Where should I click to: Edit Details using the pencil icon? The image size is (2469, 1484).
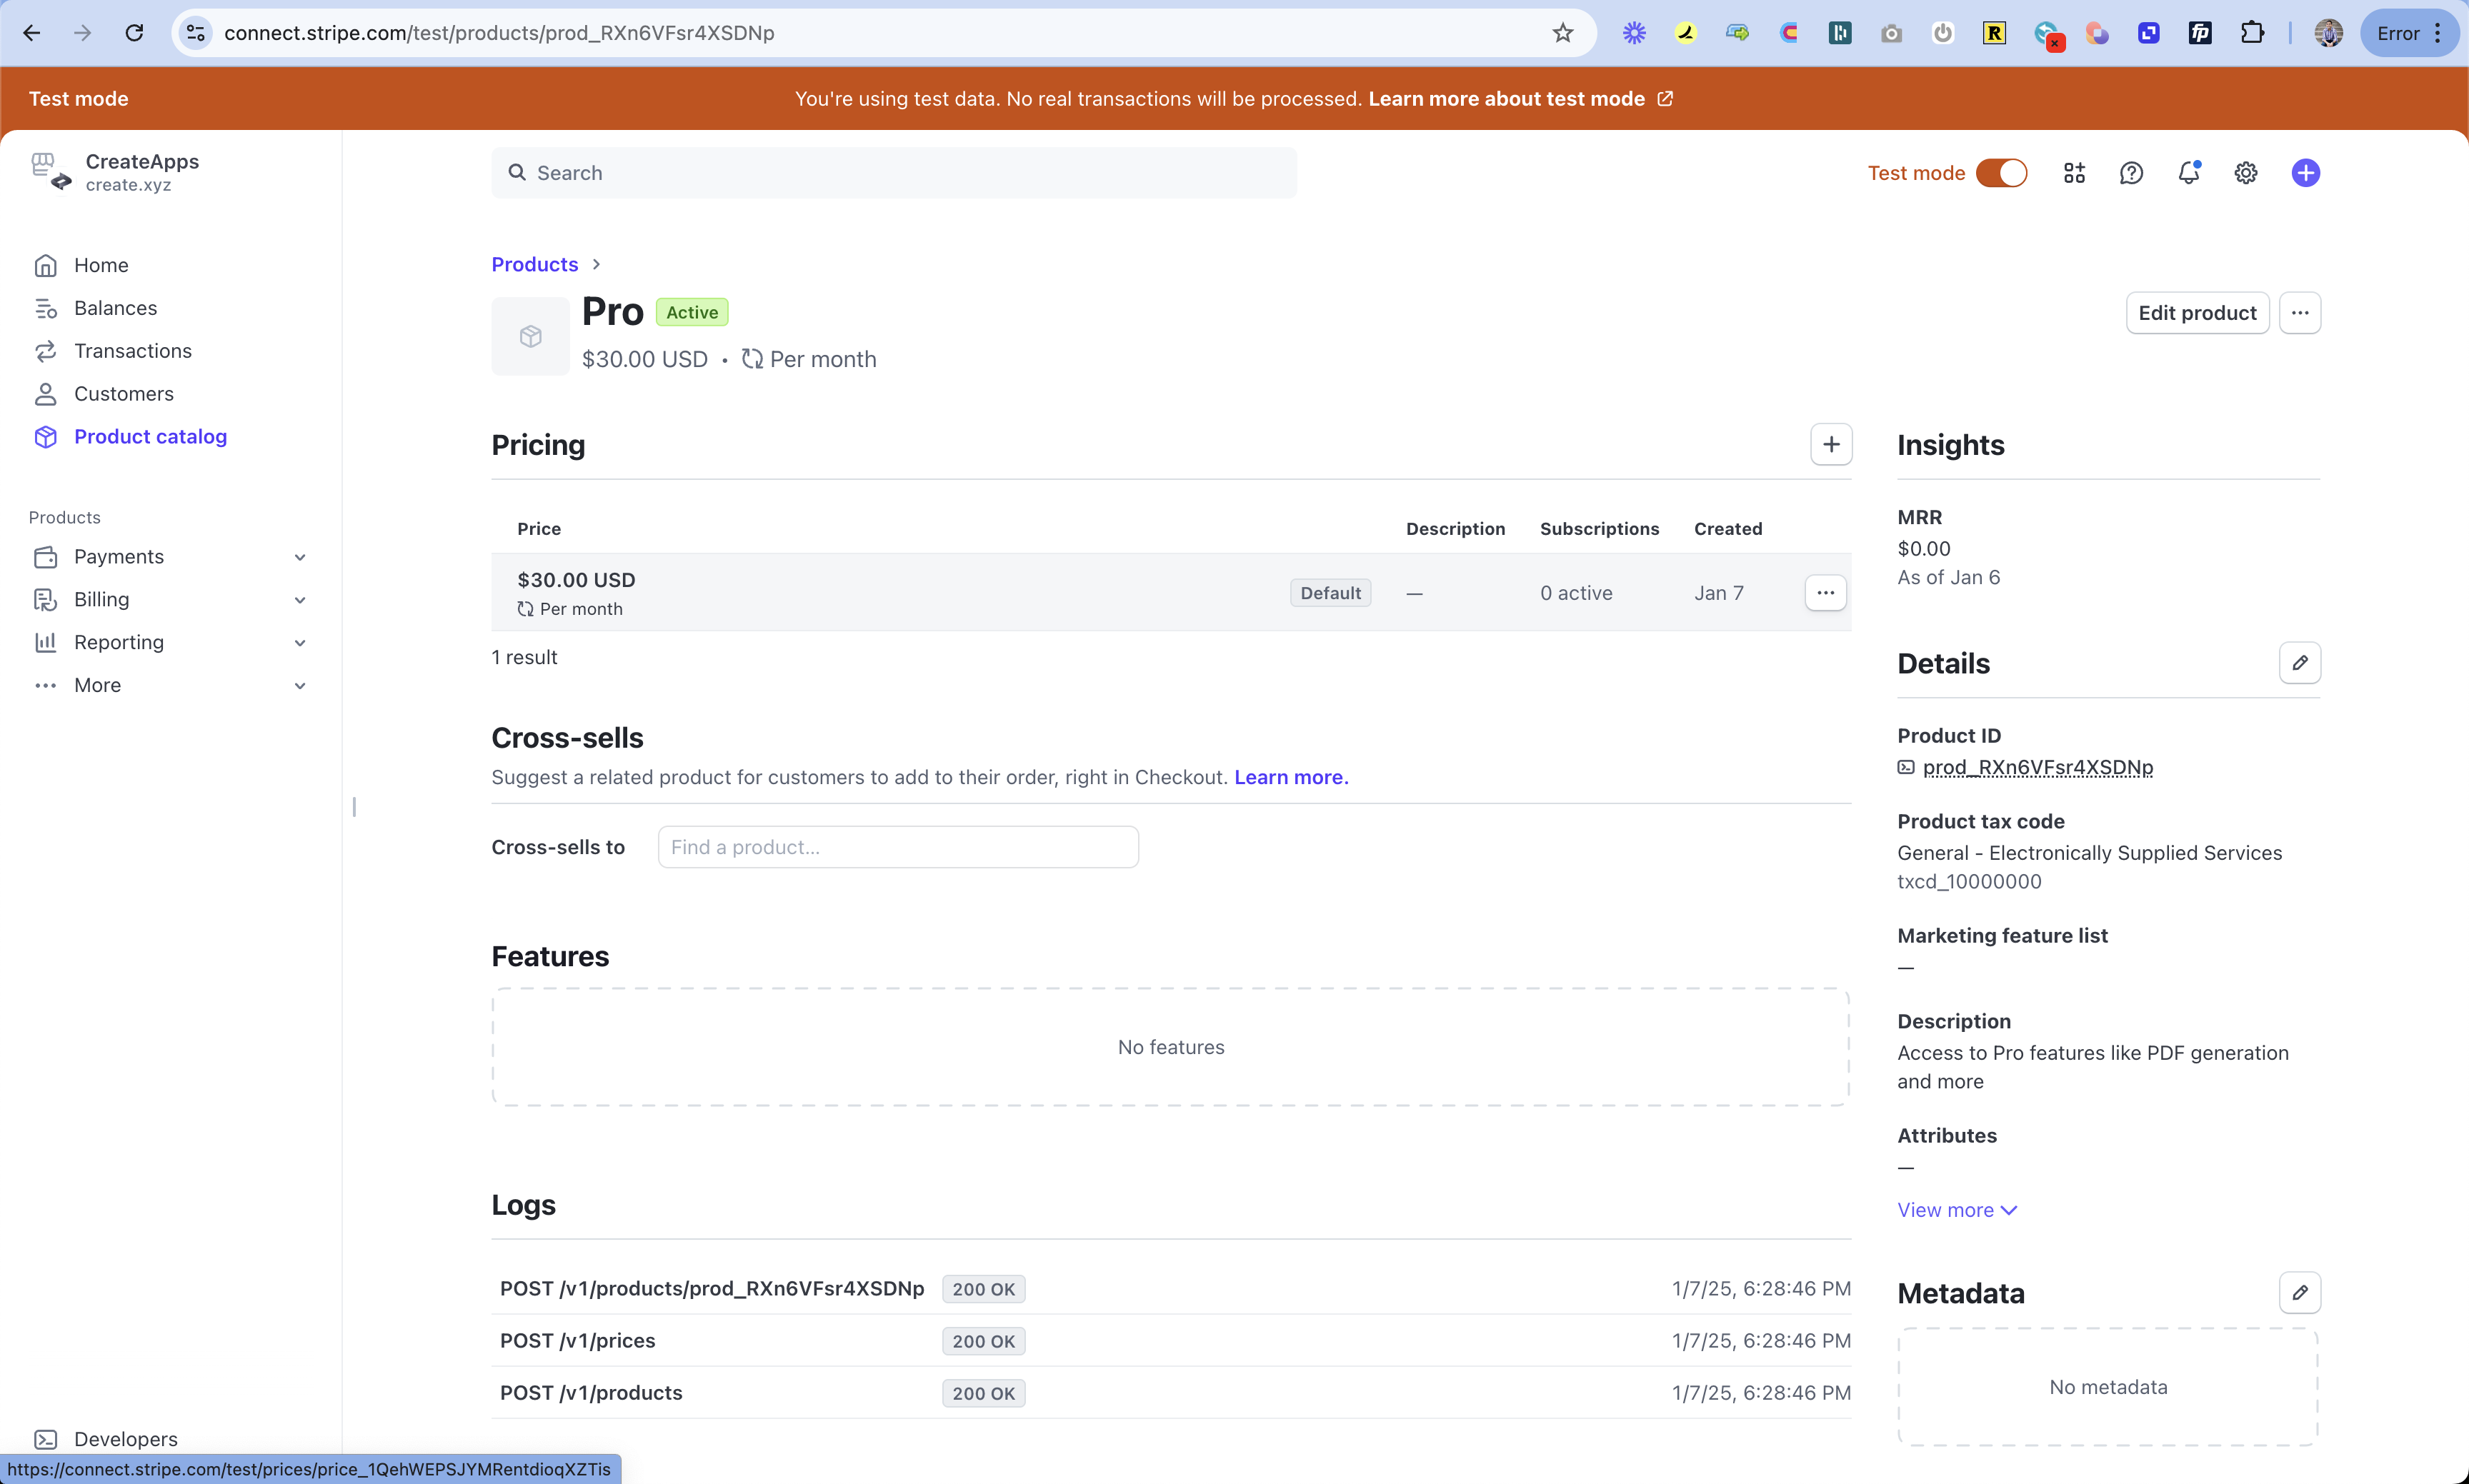coord(2299,663)
